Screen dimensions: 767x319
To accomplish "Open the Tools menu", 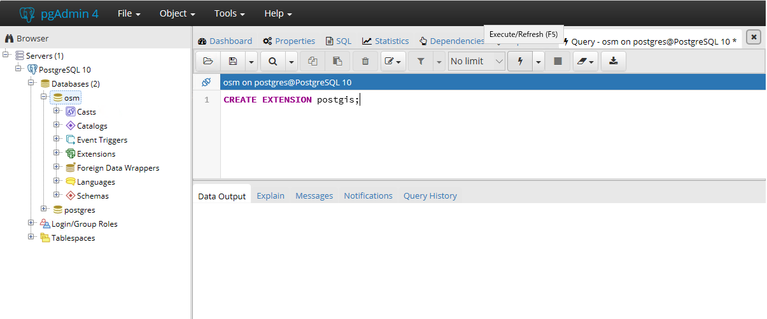I will pyautogui.click(x=229, y=13).
